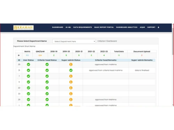Image resolution: width=174 pixels, height=130 pixels.
Task: Open the Dashboard menu
Action: coord(57,27)
